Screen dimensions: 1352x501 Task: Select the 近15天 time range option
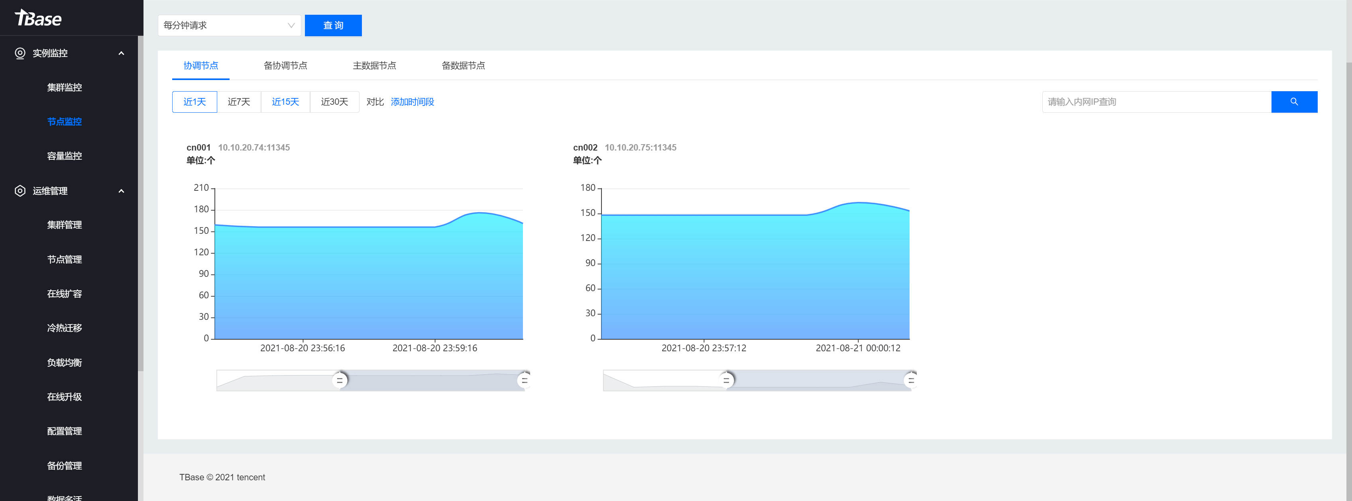click(x=285, y=102)
